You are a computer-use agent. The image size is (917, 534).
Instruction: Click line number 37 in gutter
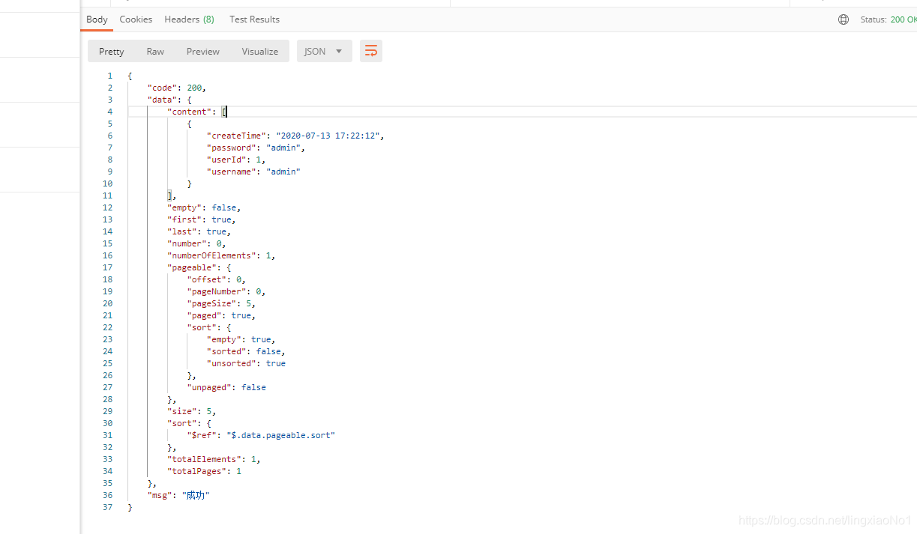point(108,507)
